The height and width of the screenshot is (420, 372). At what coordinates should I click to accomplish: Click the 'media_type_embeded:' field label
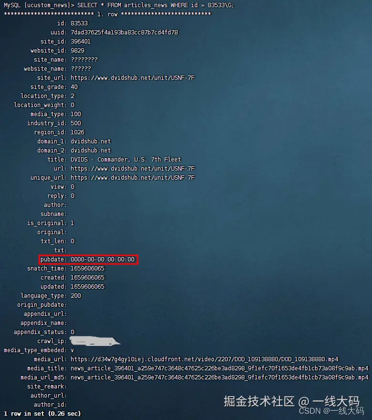[35, 350]
